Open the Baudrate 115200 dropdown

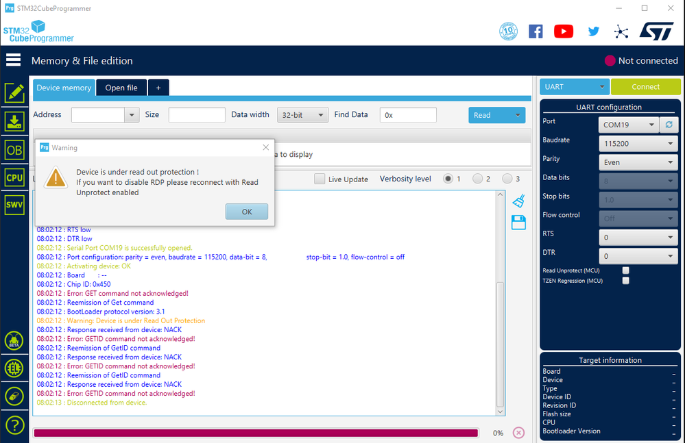(x=638, y=144)
